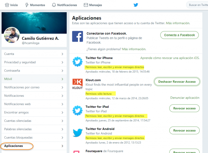Image resolution: width=208 pixels, height=153 pixels.
Task: Click Deshacer Revocar Acceso for Klout
Action: [177, 82]
